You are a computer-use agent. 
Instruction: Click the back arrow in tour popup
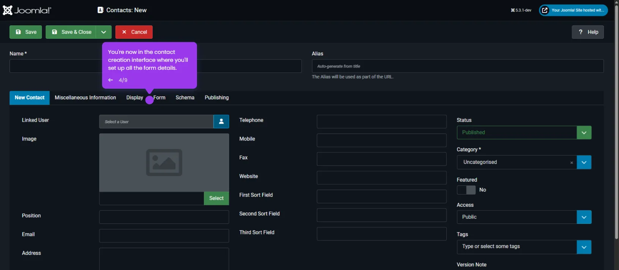110,80
